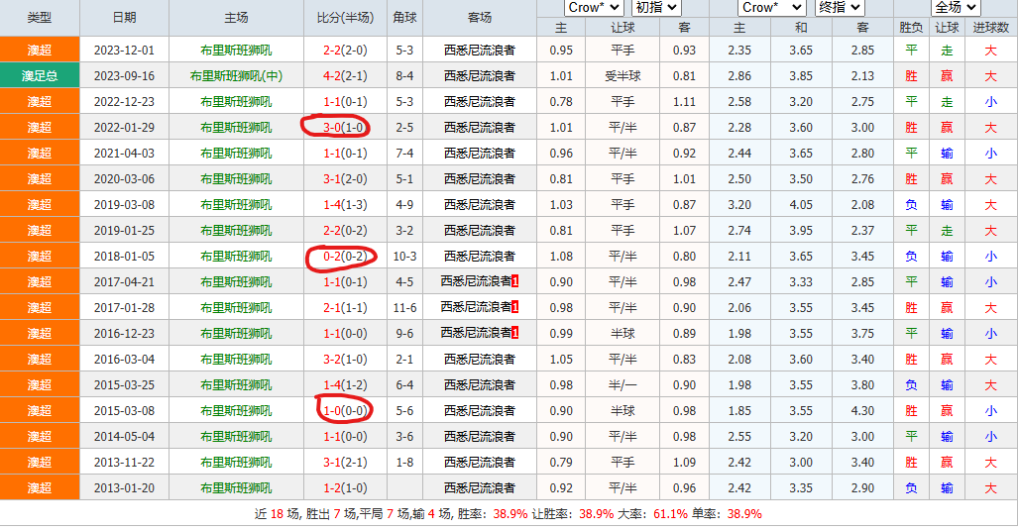Click the 胜负 column header
The width and height of the screenshot is (1018, 530).
[x=911, y=28]
